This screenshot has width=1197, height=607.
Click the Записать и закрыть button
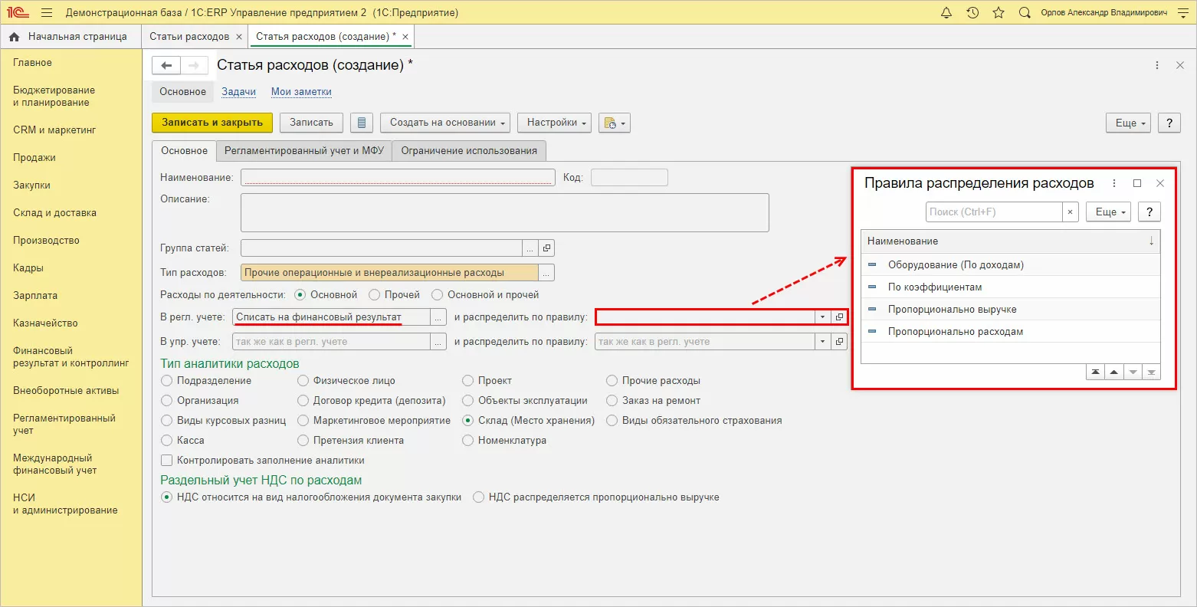212,123
